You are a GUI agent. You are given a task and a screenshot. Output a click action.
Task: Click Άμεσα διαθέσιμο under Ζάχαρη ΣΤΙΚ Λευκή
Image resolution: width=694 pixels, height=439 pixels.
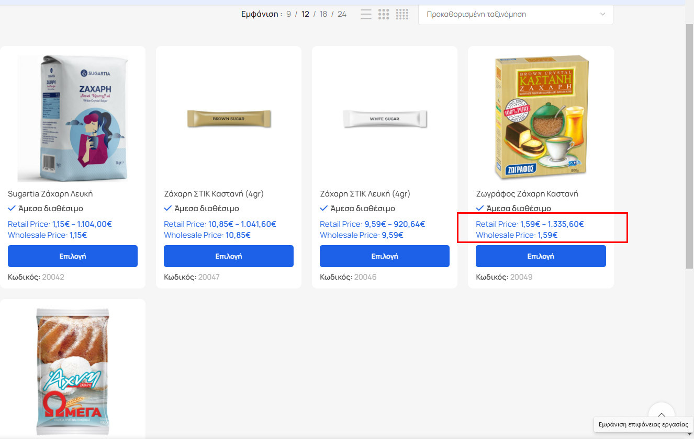coord(362,209)
